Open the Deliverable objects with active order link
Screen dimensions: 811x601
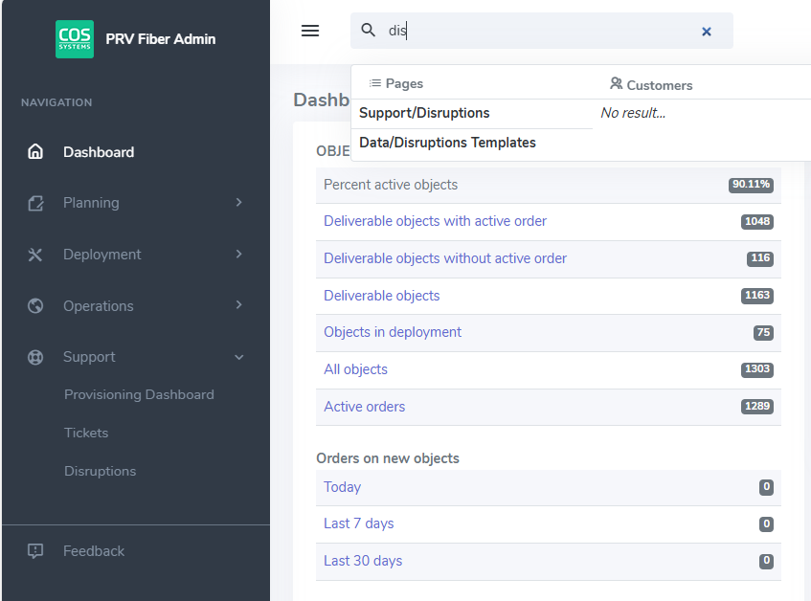[x=435, y=221]
